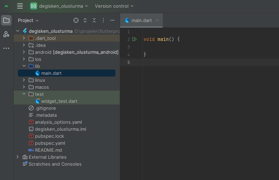Viewport: 279px width, 180px height.
Task: Open Project panel options (vertical dots)
Action: [103, 20]
